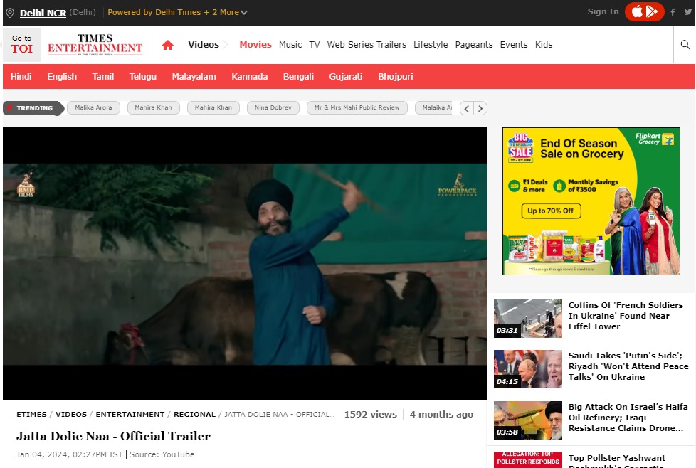The image size is (696, 468).
Task: Open the Malika Arora trending tag
Action: click(93, 107)
